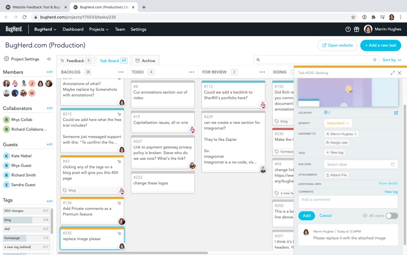Open Merrin Hughes account menu
This screenshot has width=407, height=255.
[383, 29]
